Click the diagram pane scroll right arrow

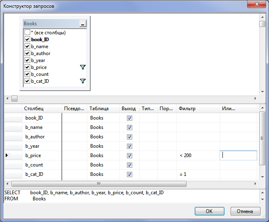255,98
